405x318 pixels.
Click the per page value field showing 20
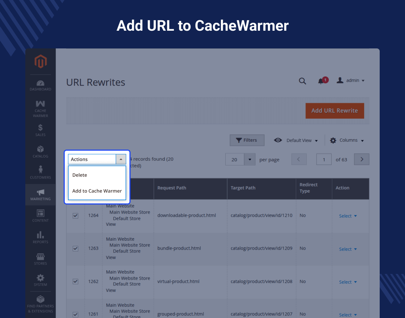[x=235, y=159]
